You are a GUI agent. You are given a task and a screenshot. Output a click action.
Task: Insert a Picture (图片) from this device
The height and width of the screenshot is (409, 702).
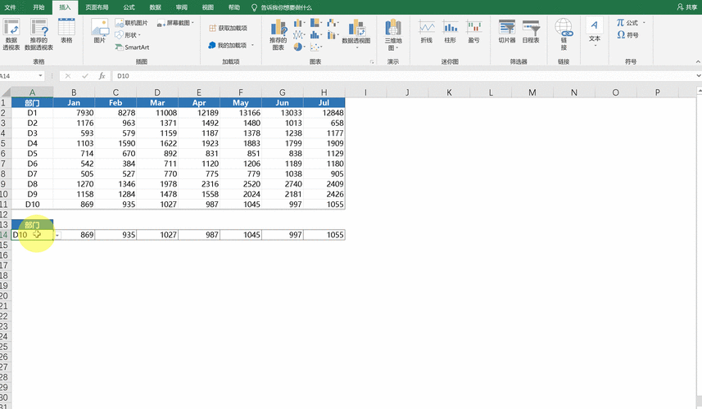pos(100,31)
